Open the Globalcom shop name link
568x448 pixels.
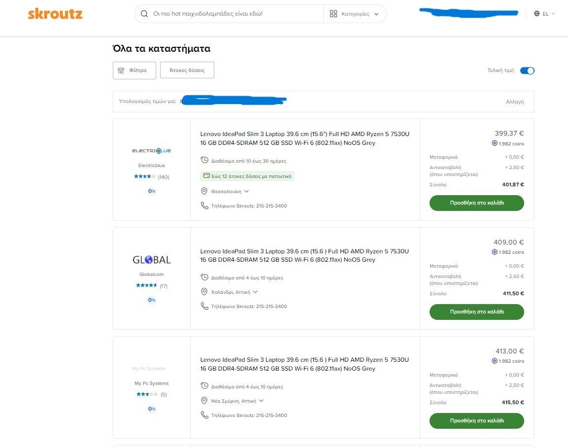point(151,275)
